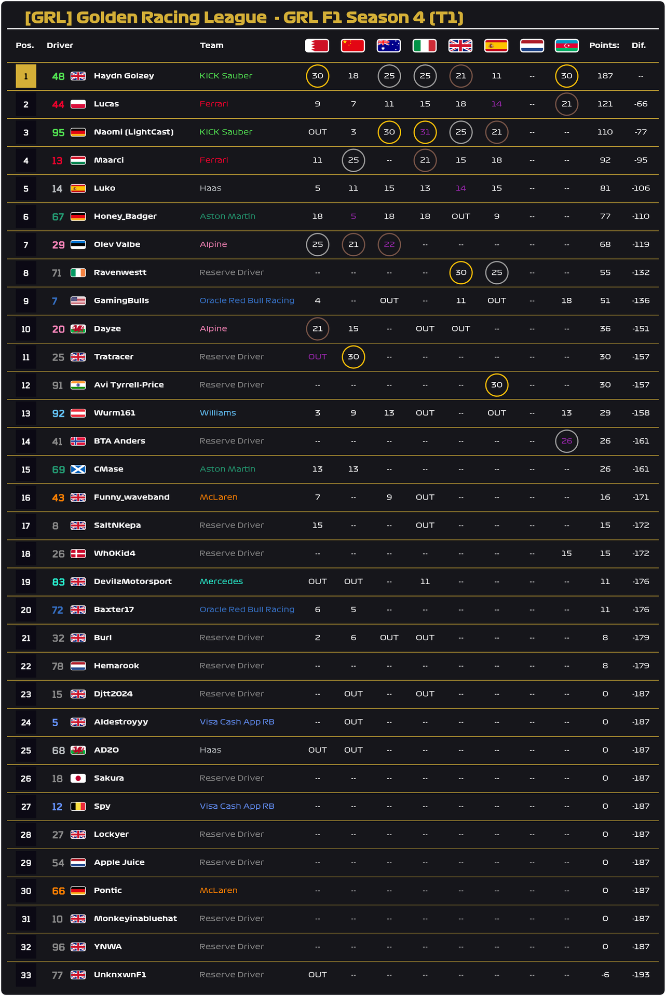This screenshot has width=666, height=996.
Task: Select the Naomi (LightCast) driver name
Action: [x=133, y=132]
